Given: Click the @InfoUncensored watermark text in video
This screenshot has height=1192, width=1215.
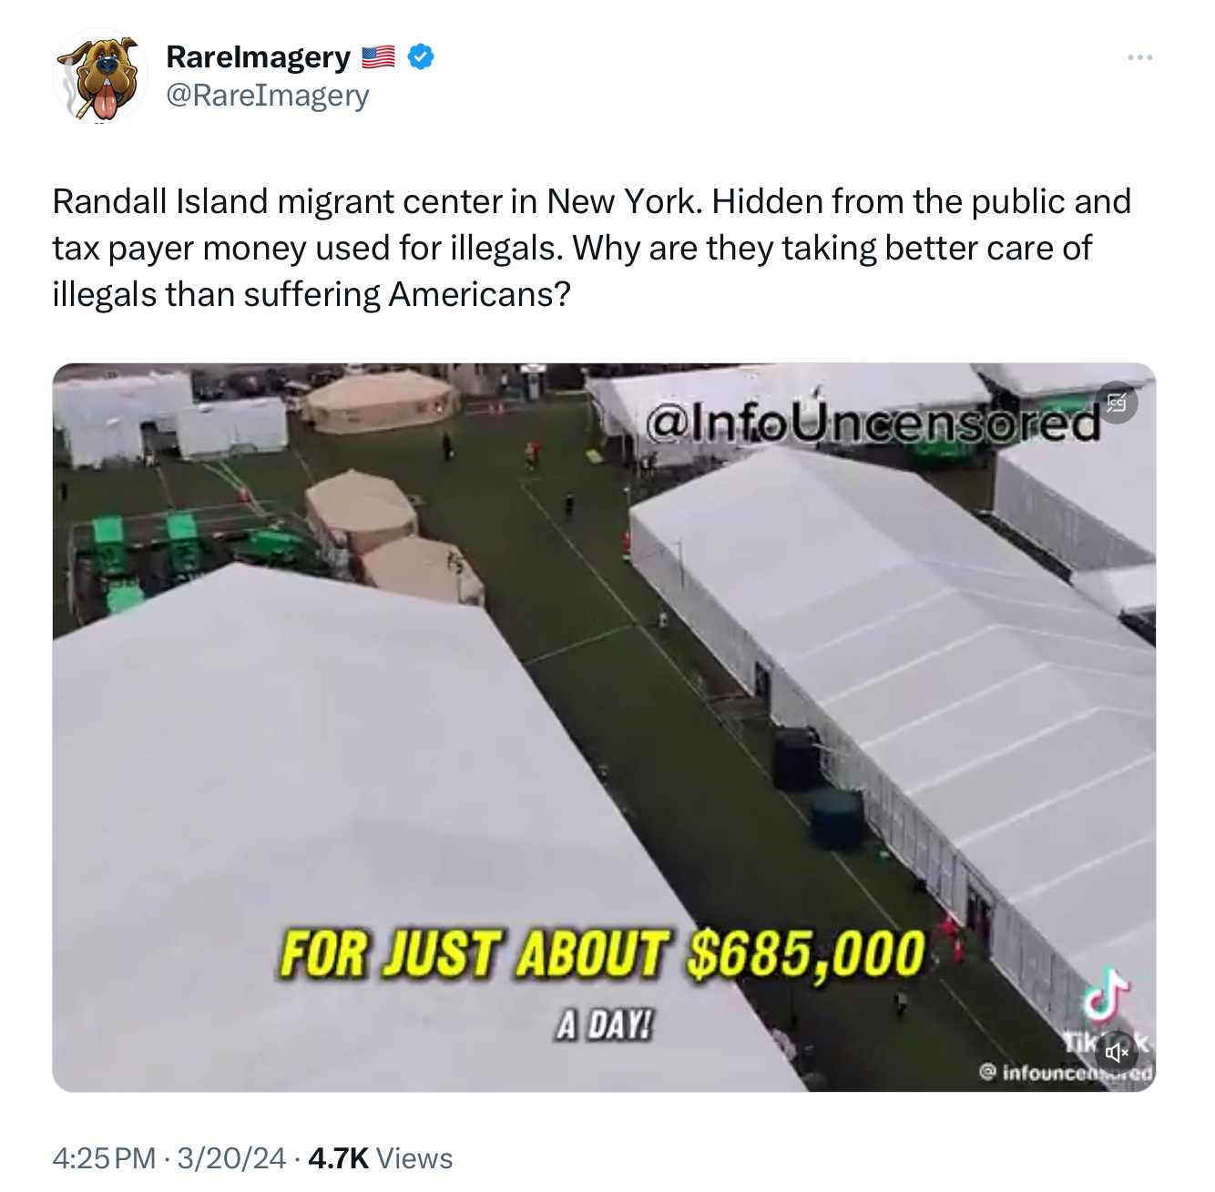Looking at the screenshot, I should (x=873, y=422).
